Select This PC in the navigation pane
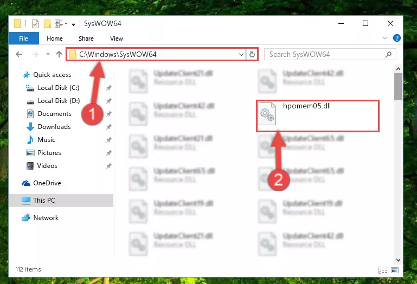 (61, 201)
